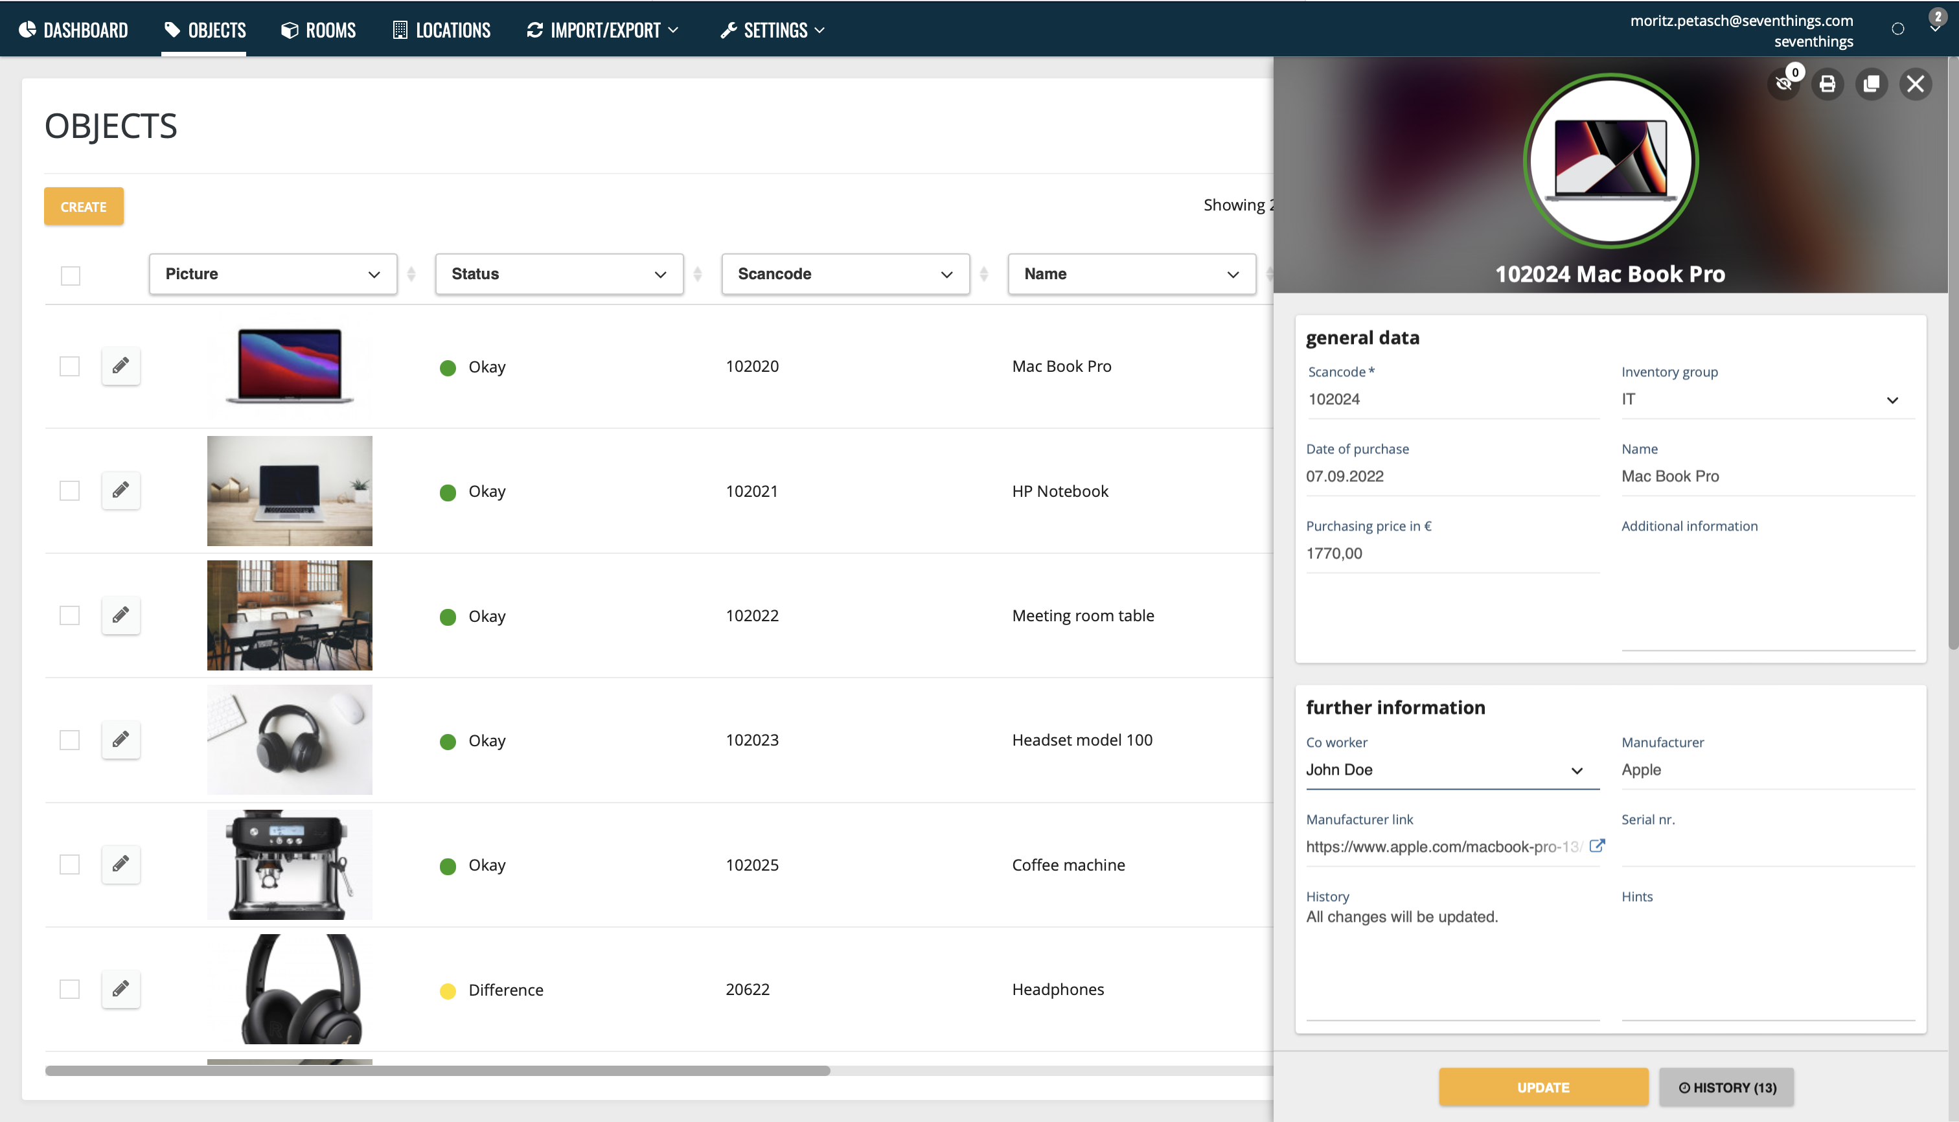1959x1122 pixels.
Task: Click sort arrows beside Status column
Action: tap(698, 273)
